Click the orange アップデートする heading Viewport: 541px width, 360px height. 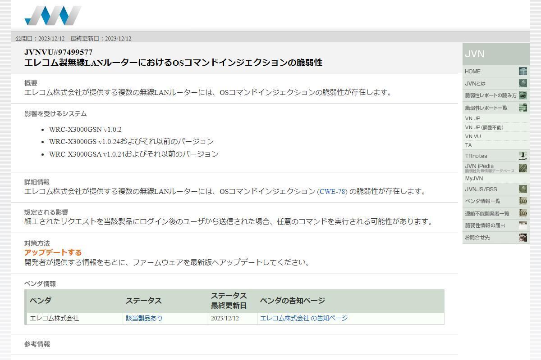click(53, 252)
